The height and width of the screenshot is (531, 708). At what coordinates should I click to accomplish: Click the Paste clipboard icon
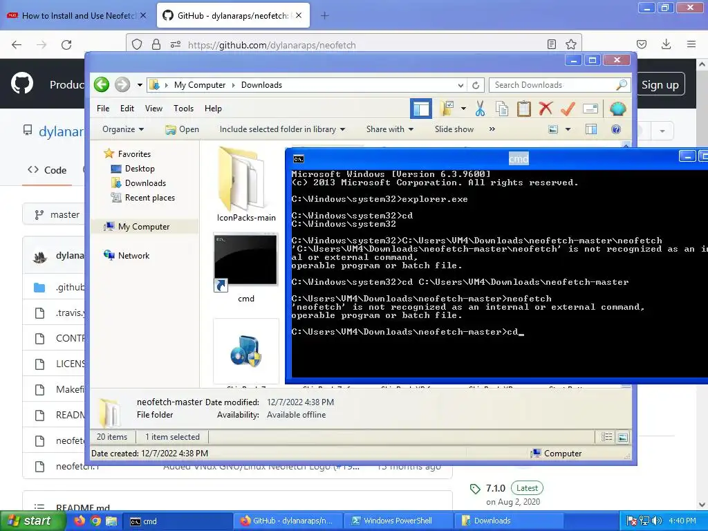(524, 109)
